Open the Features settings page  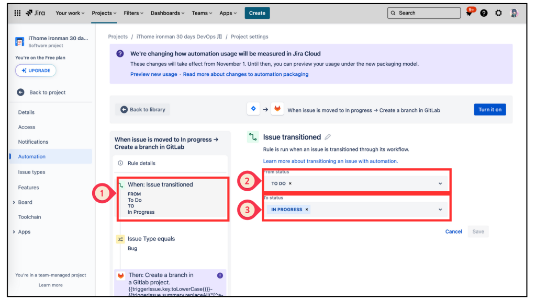point(28,188)
